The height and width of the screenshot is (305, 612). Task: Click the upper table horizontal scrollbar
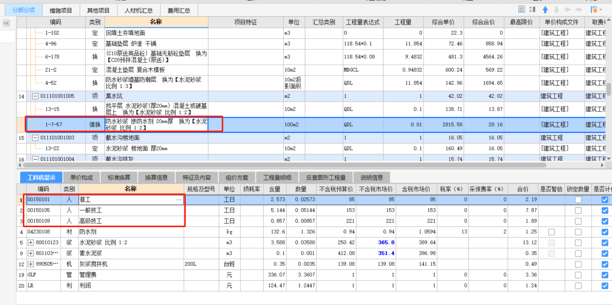point(285,165)
